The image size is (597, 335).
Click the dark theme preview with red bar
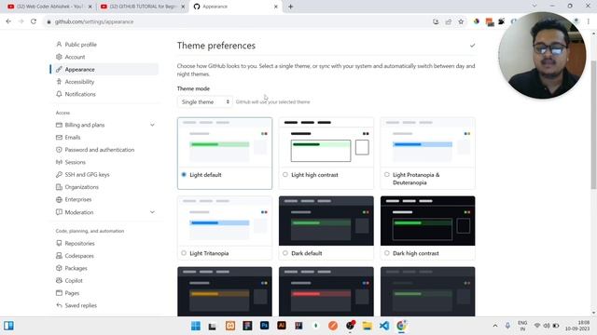point(326,291)
